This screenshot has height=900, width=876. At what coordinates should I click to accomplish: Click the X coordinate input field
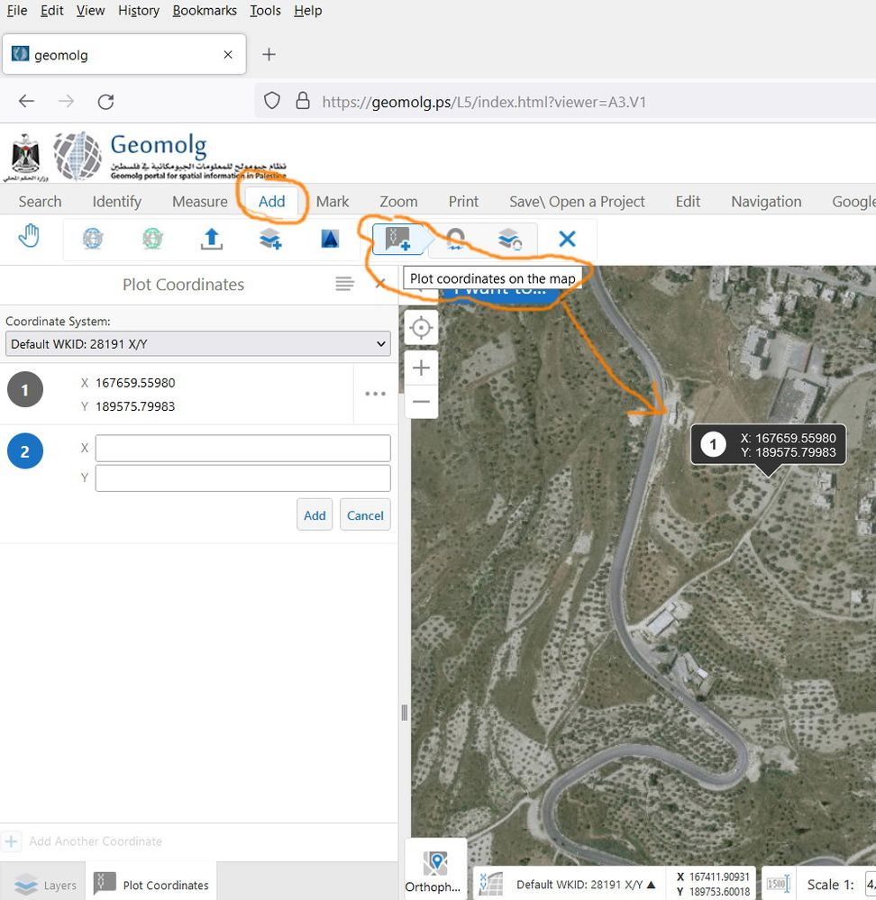pos(242,448)
